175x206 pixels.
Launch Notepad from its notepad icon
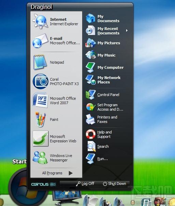tap(40, 62)
